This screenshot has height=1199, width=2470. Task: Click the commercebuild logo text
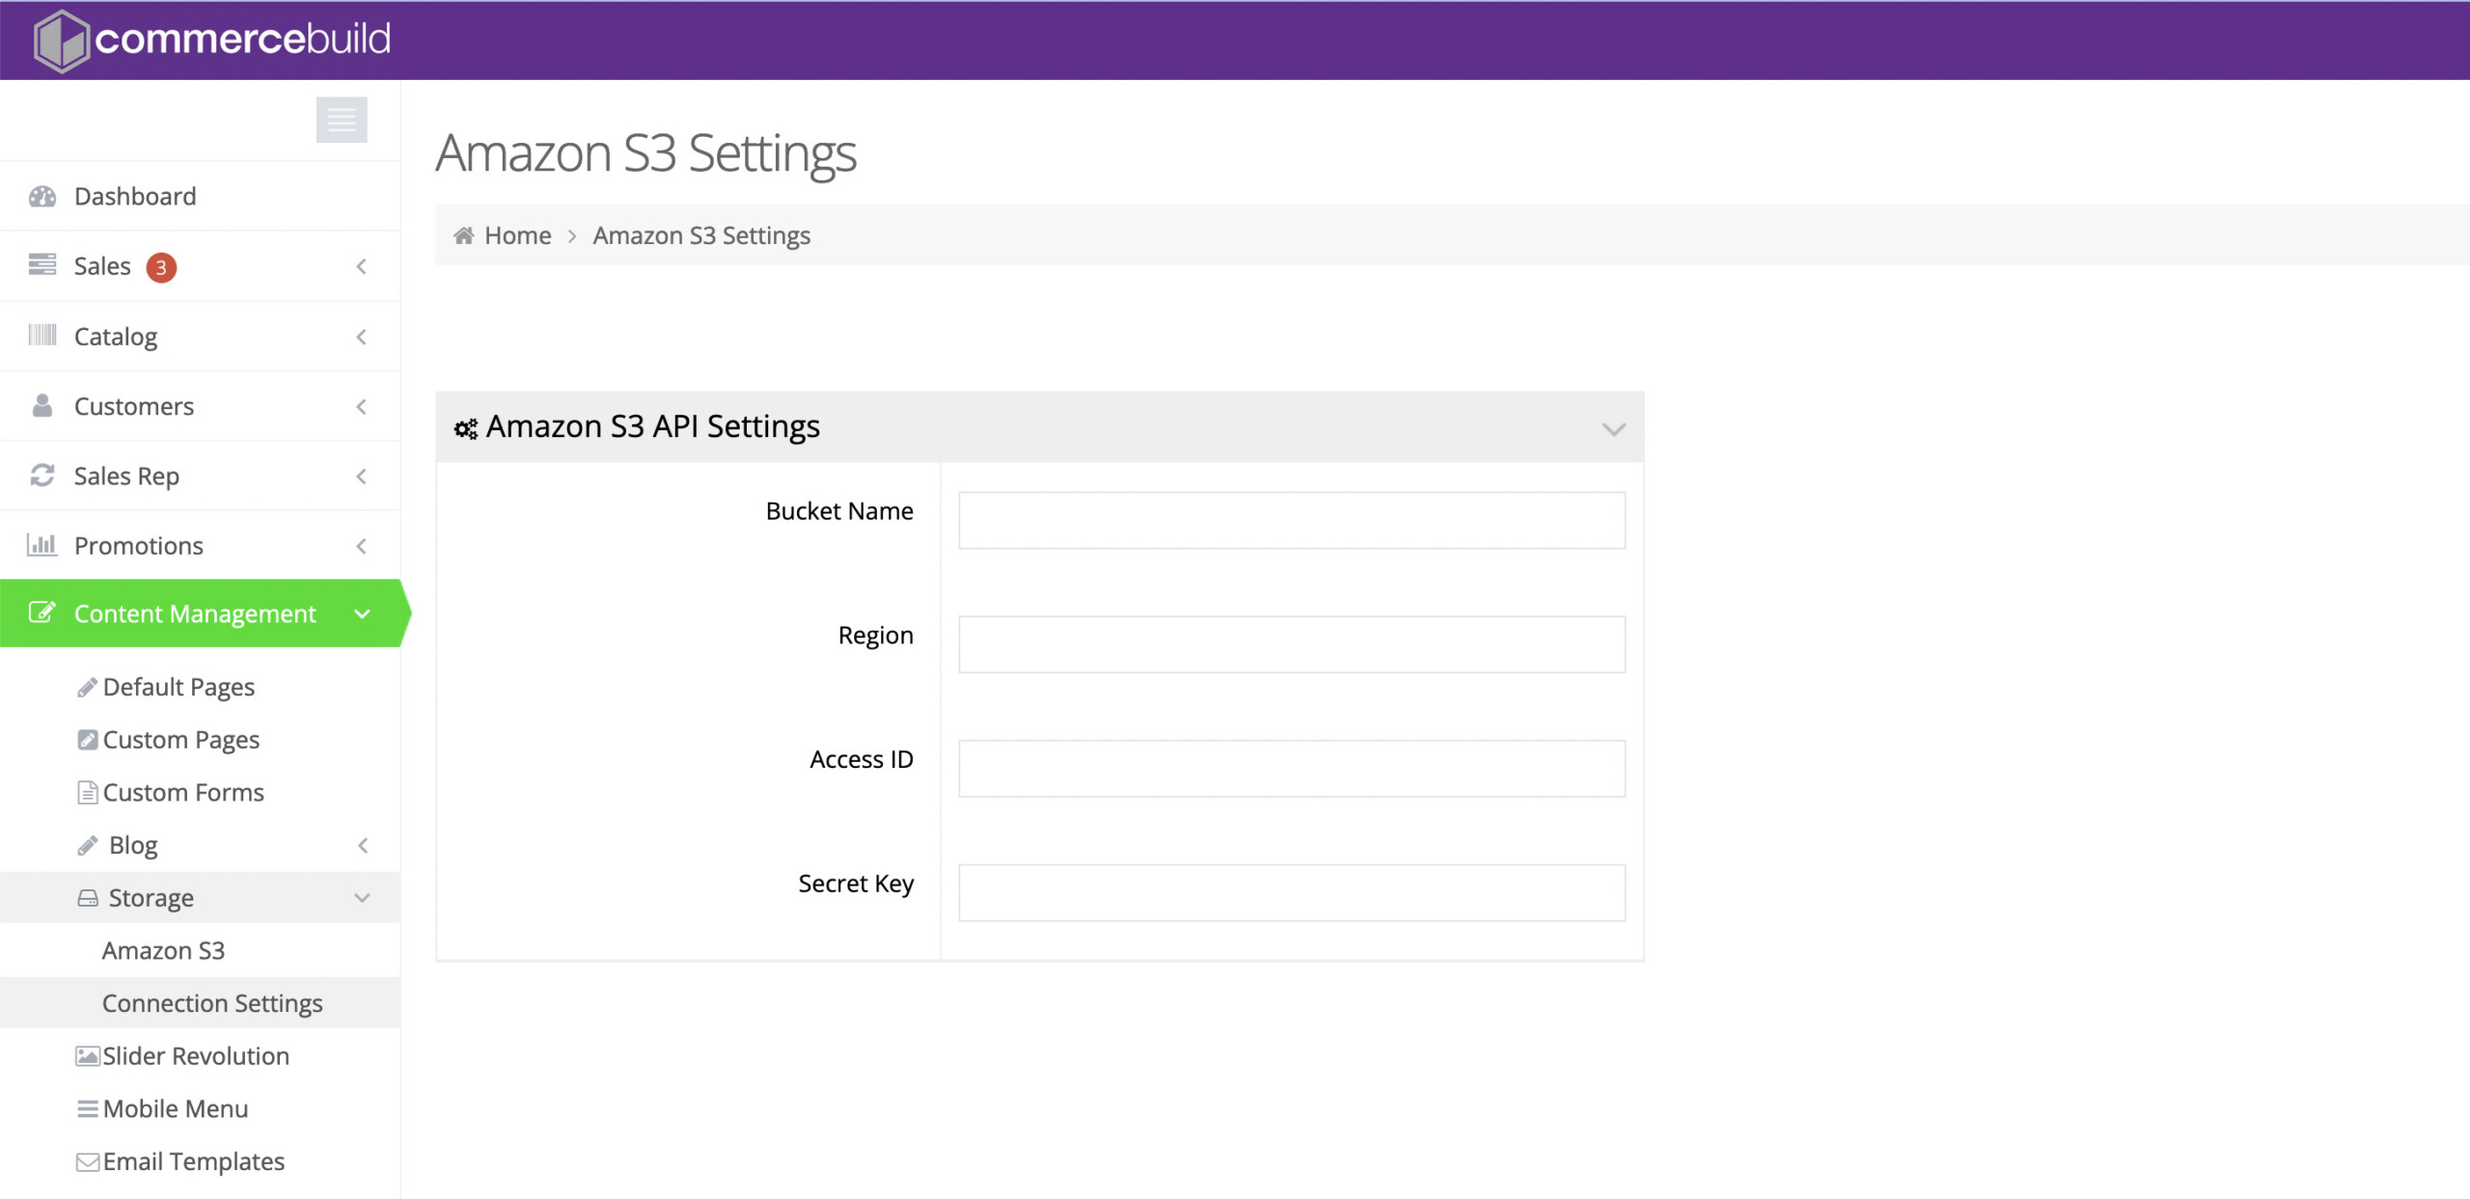[243, 39]
